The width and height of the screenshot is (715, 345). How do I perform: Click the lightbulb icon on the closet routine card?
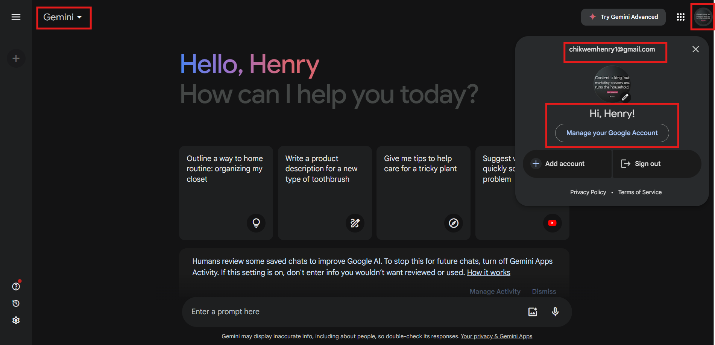coord(256,223)
